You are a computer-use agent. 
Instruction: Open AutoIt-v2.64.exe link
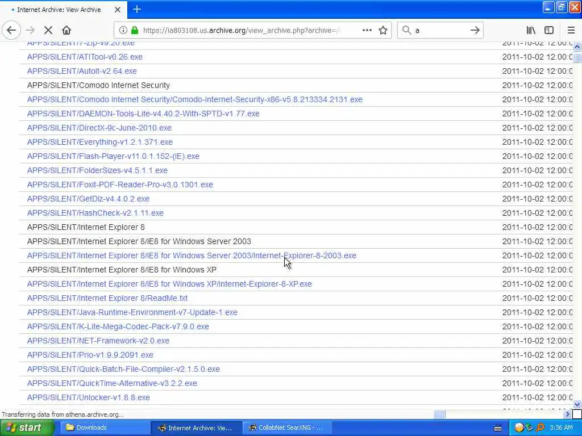pos(82,71)
